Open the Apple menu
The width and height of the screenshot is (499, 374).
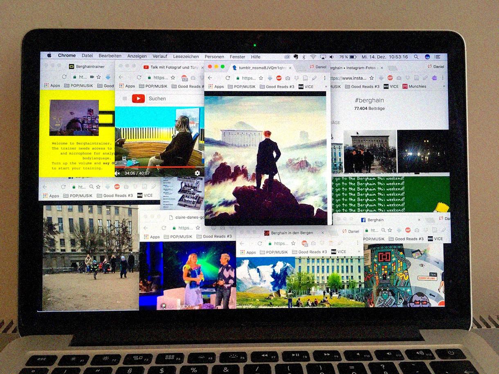point(49,56)
